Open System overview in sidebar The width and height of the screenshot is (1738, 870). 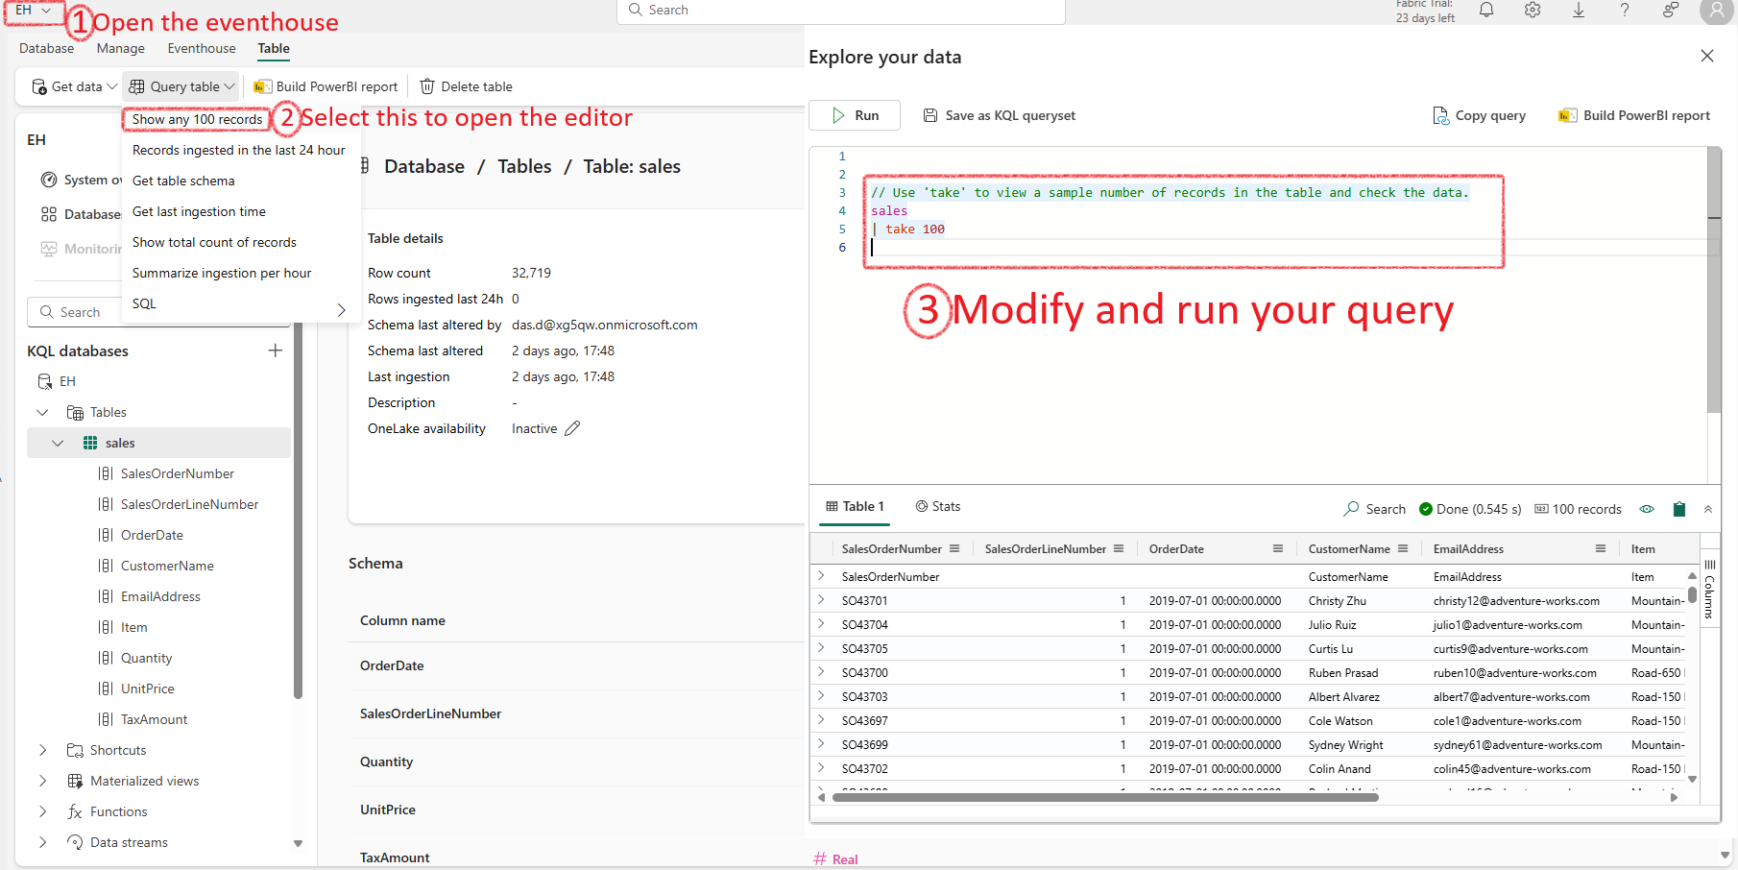[x=81, y=180]
